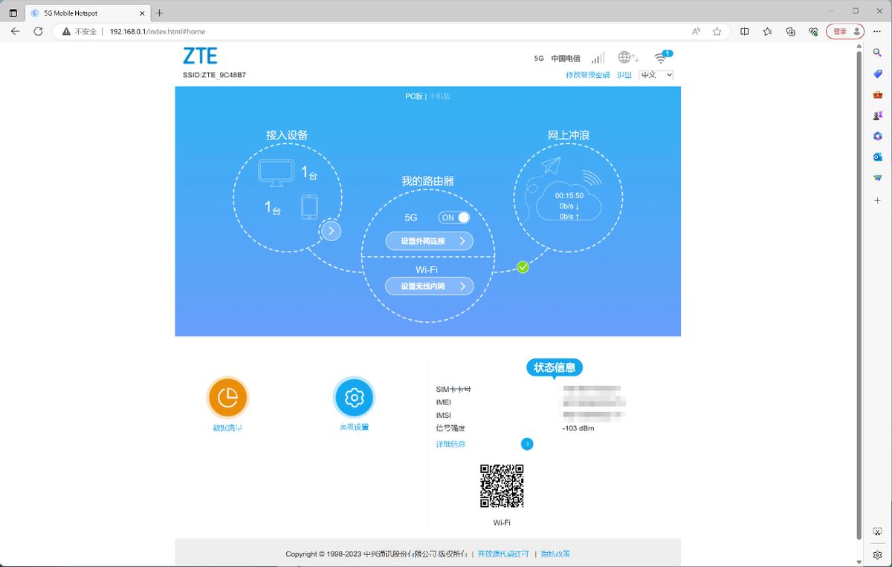892x567 pixels.
Task: Turn off the 5G toggle switch
Action: [454, 217]
